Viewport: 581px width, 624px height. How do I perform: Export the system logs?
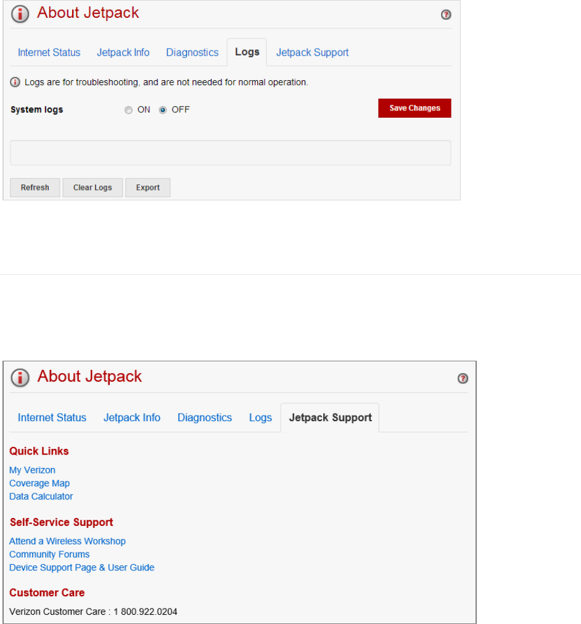(x=147, y=187)
